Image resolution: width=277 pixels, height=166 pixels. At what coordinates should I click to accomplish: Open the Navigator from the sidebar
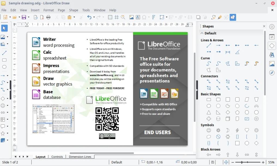272,73
